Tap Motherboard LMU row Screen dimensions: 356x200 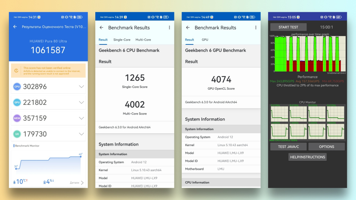[221, 169]
